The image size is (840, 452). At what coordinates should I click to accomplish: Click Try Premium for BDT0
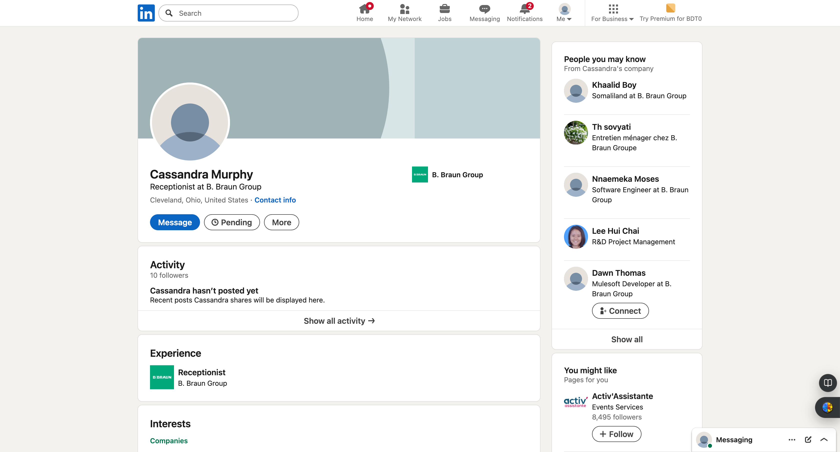[670, 13]
